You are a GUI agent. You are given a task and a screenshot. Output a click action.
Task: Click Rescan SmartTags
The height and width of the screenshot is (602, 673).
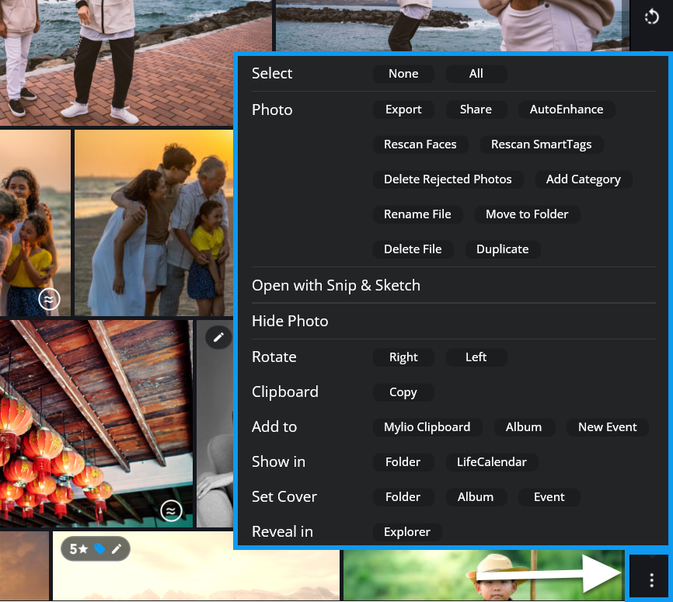tap(541, 144)
